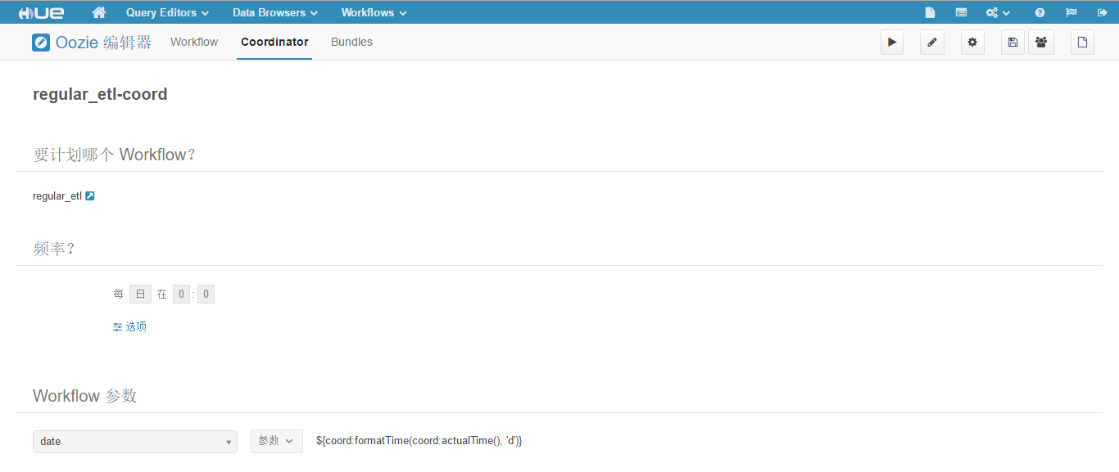Open Data Browsers menu
The height and width of the screenshot is (472, 1119).
pos(275,12)
